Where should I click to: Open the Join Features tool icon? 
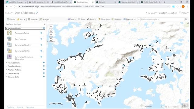tap(9, 39)
